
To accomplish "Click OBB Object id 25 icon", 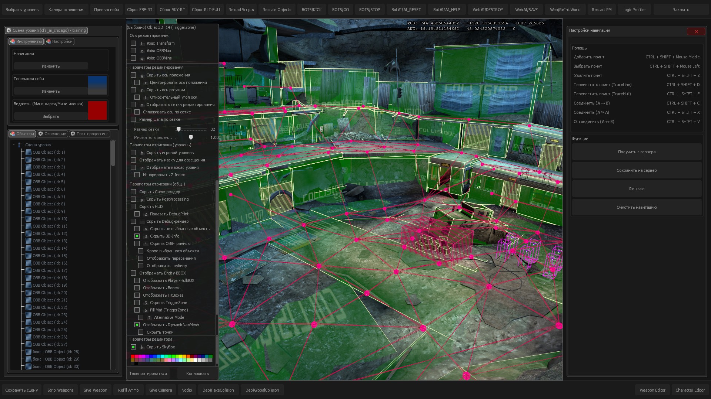I will coord(29,330).
